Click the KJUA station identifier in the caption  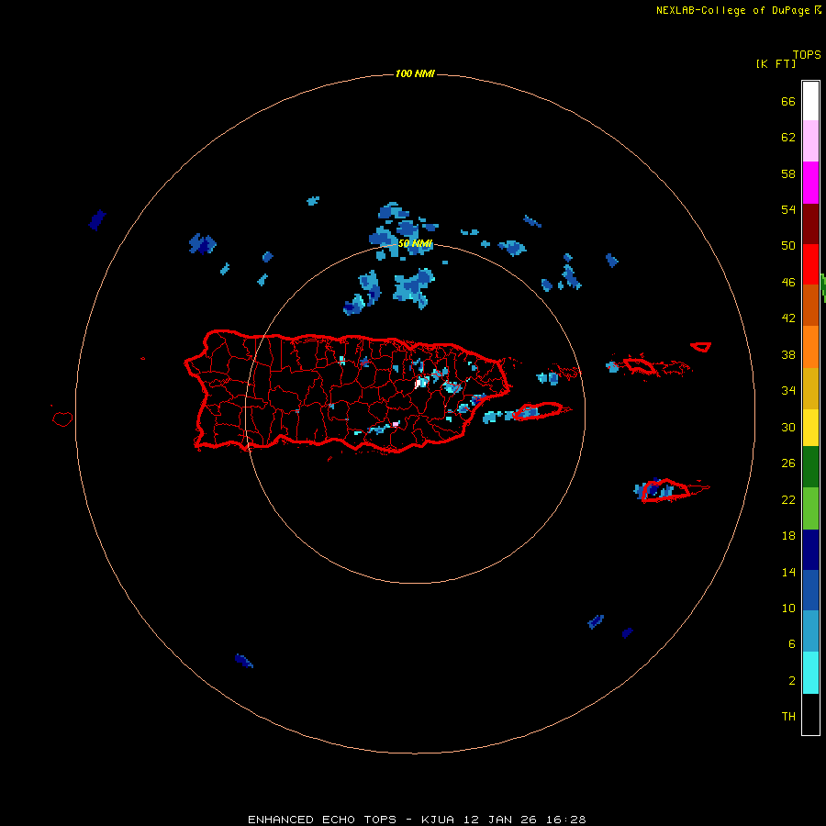437,820
